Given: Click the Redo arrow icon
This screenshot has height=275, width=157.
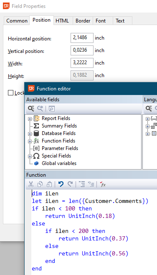Looking at the screenshot, I should click(70, 184).
